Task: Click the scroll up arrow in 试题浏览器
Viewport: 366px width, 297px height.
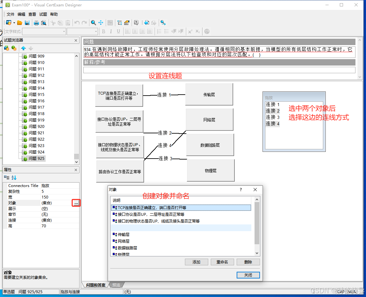Action: tap(76, 56)
